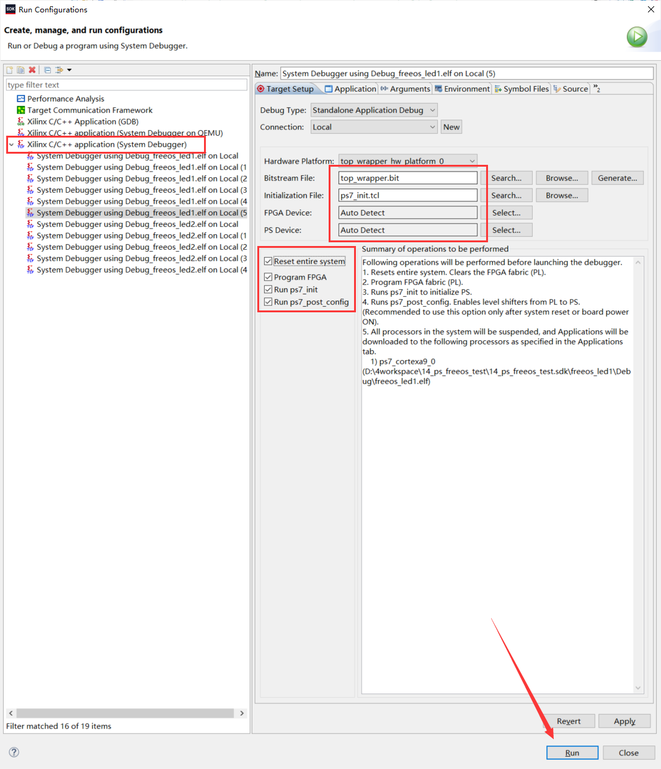The width and height of the screenshot is (661, 769).
Task: Click the Initialization File text field
Action: [408, 195]
